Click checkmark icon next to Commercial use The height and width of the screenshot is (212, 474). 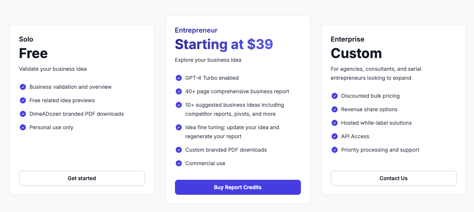[179, 163]
